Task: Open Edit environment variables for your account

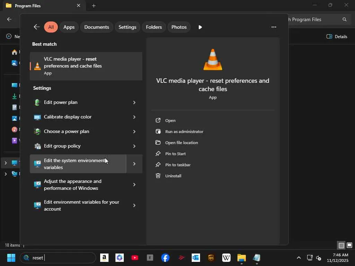Action: pyautogui.click(x=78, y=205)
